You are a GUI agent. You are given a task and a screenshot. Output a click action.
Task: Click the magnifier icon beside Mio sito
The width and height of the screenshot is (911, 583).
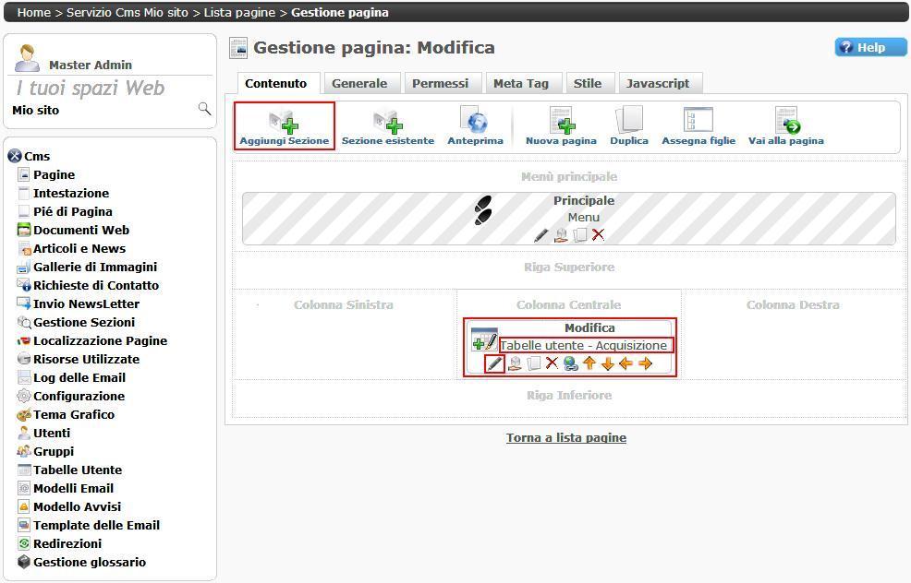point(204,109)
